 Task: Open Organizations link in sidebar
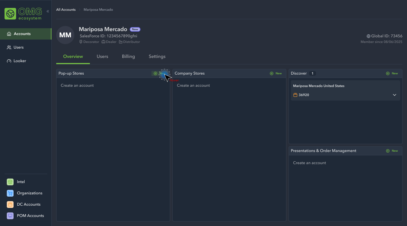pyautogui.click(x=30, y=193)
